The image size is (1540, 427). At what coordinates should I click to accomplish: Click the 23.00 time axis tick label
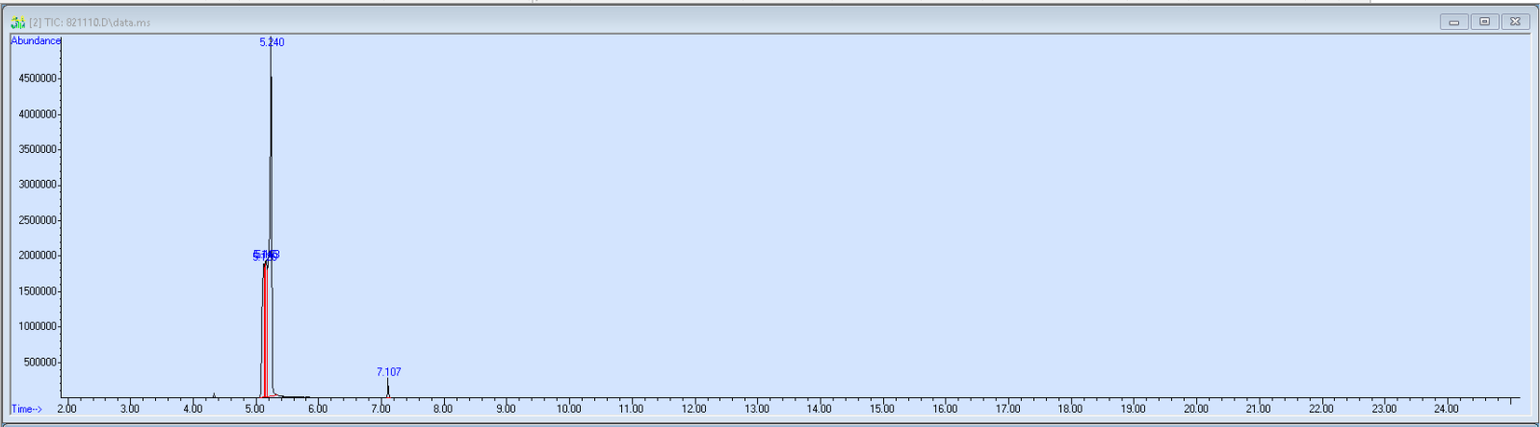(x=1384, y=409)
